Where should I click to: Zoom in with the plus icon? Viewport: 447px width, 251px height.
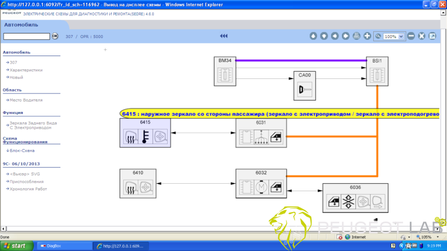pos(367,36)
